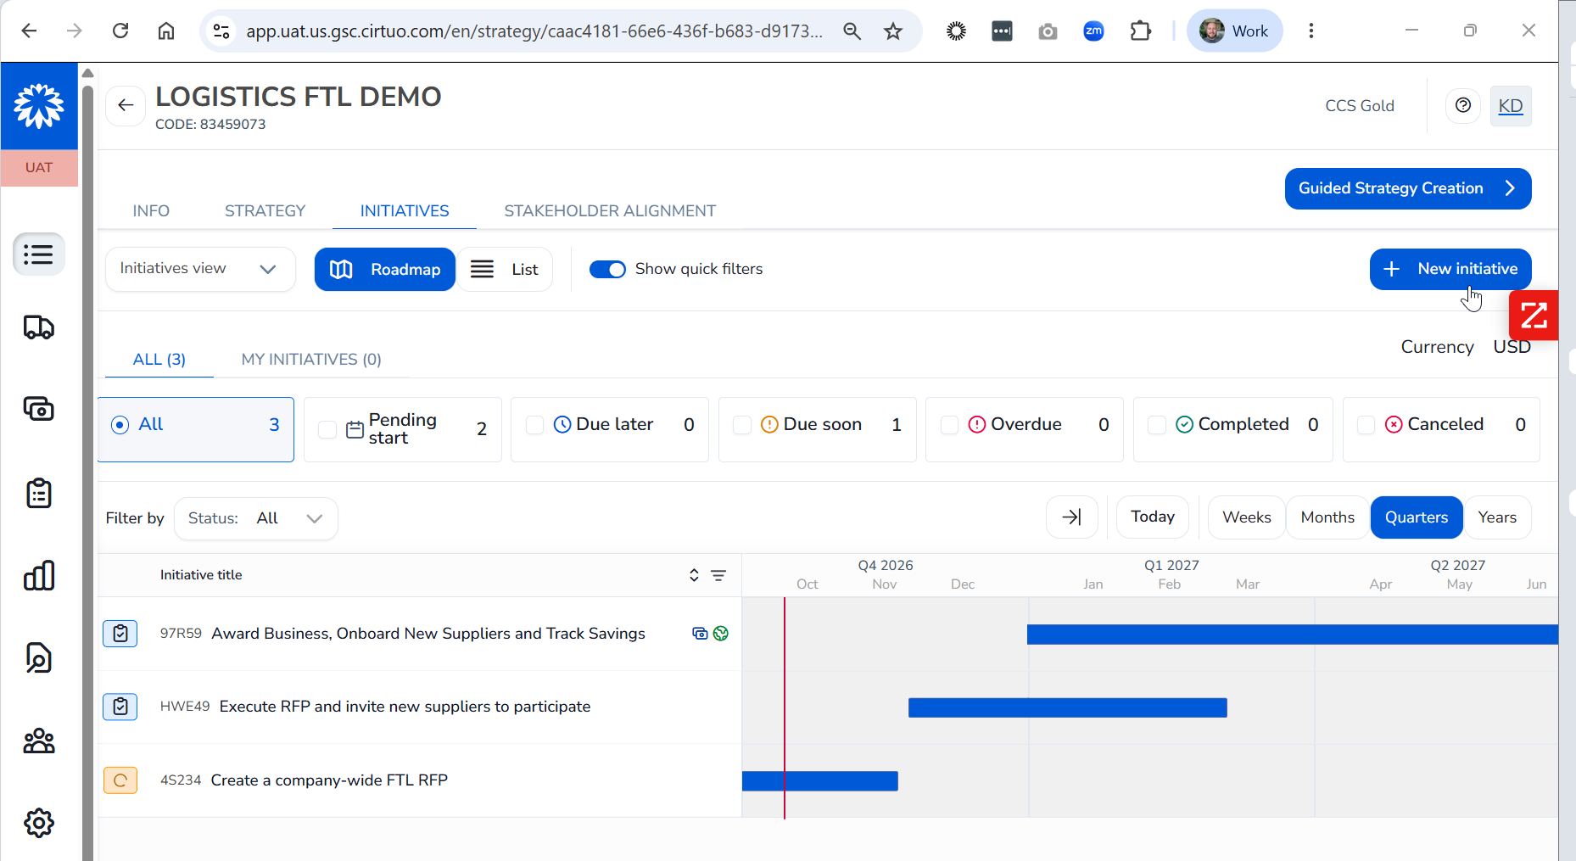Viewport: 1576px width, 861px height.
Task: Click the orange C icon for initiative 4S234
Action: (x=120, y=780)
